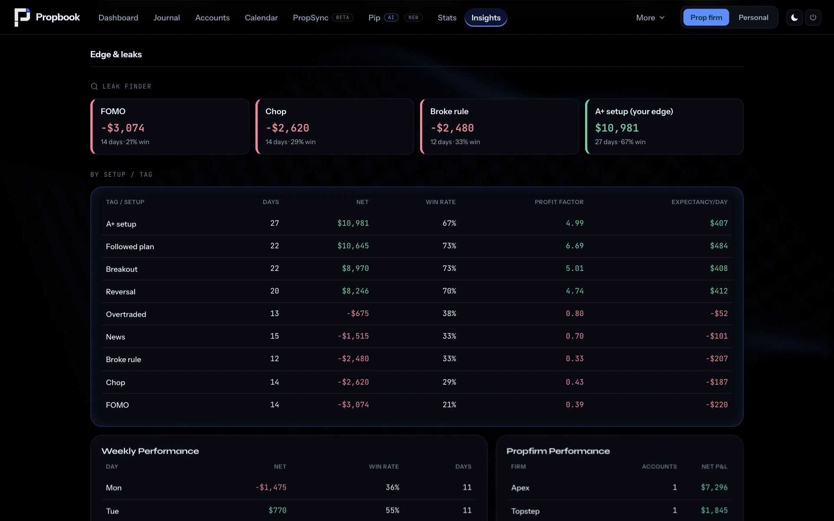Click the -$1,515 News net value
834x521 pixels.
point(353,336)
